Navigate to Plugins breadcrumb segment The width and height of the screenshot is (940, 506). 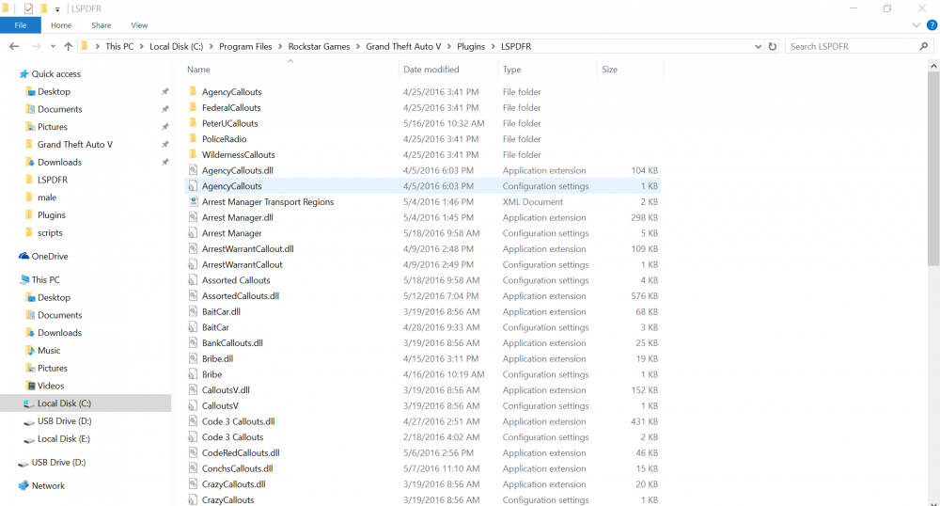coord(471,46)
